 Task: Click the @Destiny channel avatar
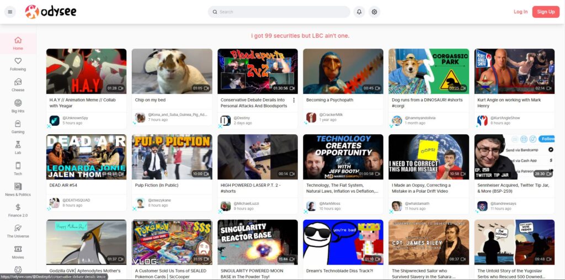226,120
